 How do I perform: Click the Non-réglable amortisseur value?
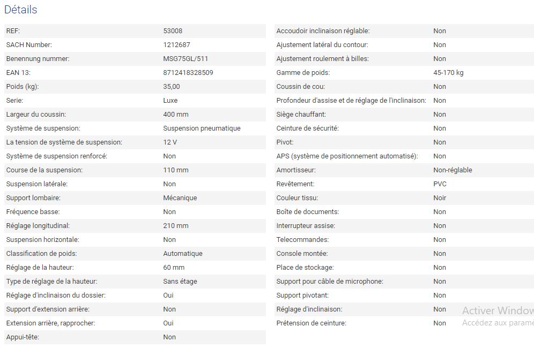(453, 170)
